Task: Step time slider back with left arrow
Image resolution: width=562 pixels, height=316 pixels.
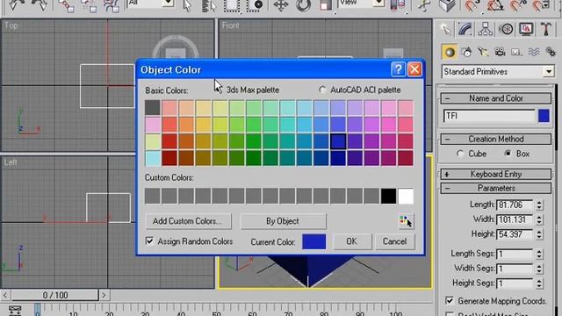Action: point(5,295)
